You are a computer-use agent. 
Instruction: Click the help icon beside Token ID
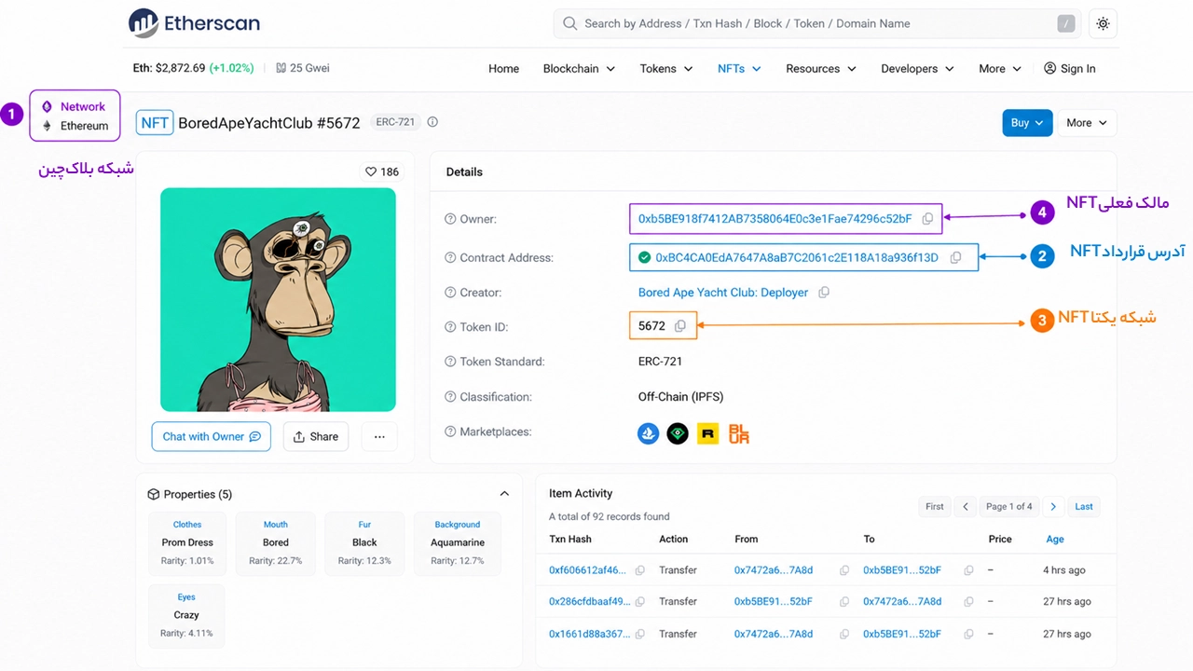(x=451, y=327)
